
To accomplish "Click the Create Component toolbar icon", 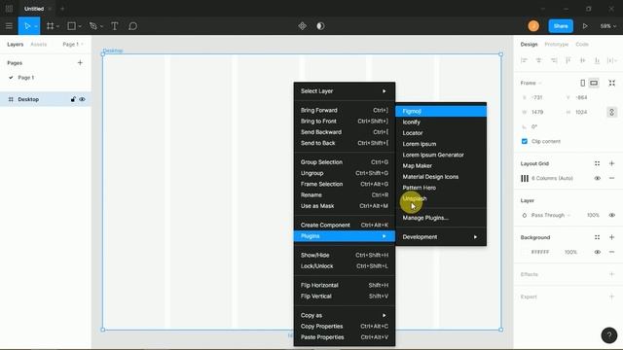I will pyautogui.click(x=303, y=26).
